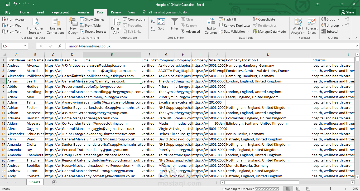
Task: Toggle the Filter on the data
Action: (x=175, y=24)
